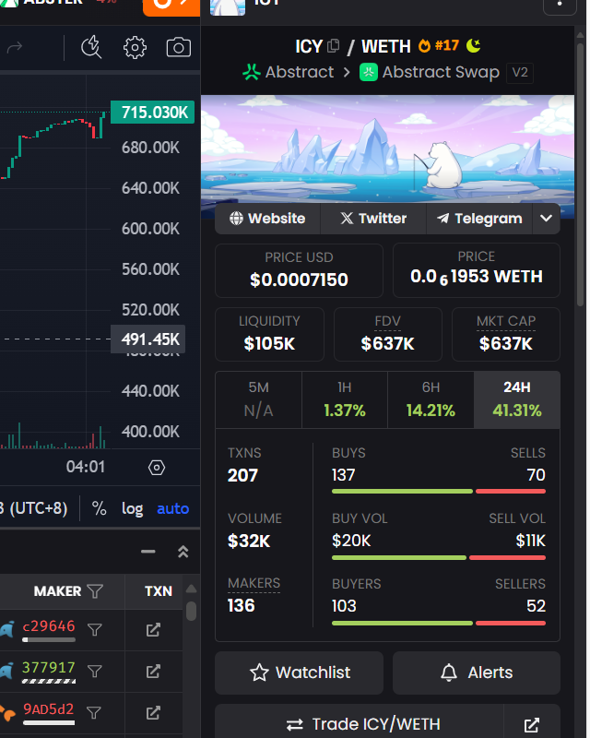Click the fire trending #17 badge
This screenshot has height=738, width=590.
[x=439, y=45]
